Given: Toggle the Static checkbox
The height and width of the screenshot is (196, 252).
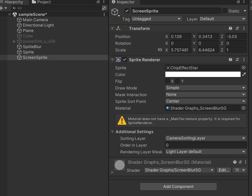Looking at the screenshot, I should click(x=225, y=11).
